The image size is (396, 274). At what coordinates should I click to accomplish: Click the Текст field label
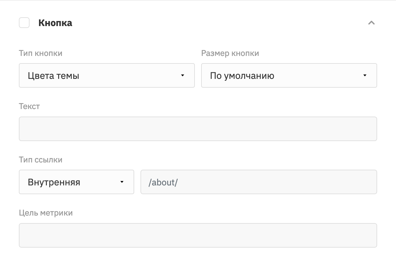pyautogui.click(x=29, y=106)
